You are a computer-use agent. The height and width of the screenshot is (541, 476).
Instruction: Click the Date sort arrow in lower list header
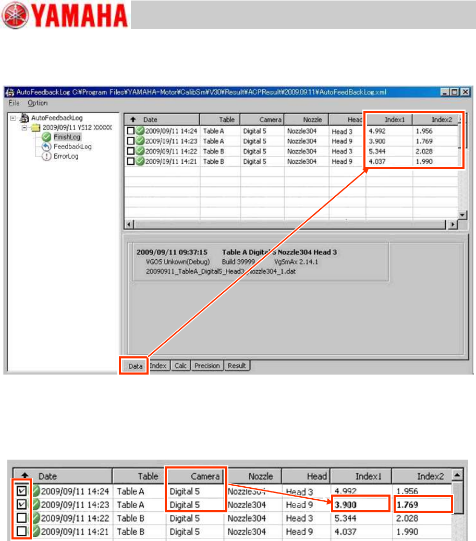[25, 476]
